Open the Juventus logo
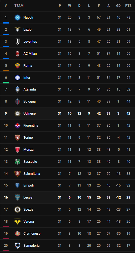 18,42
